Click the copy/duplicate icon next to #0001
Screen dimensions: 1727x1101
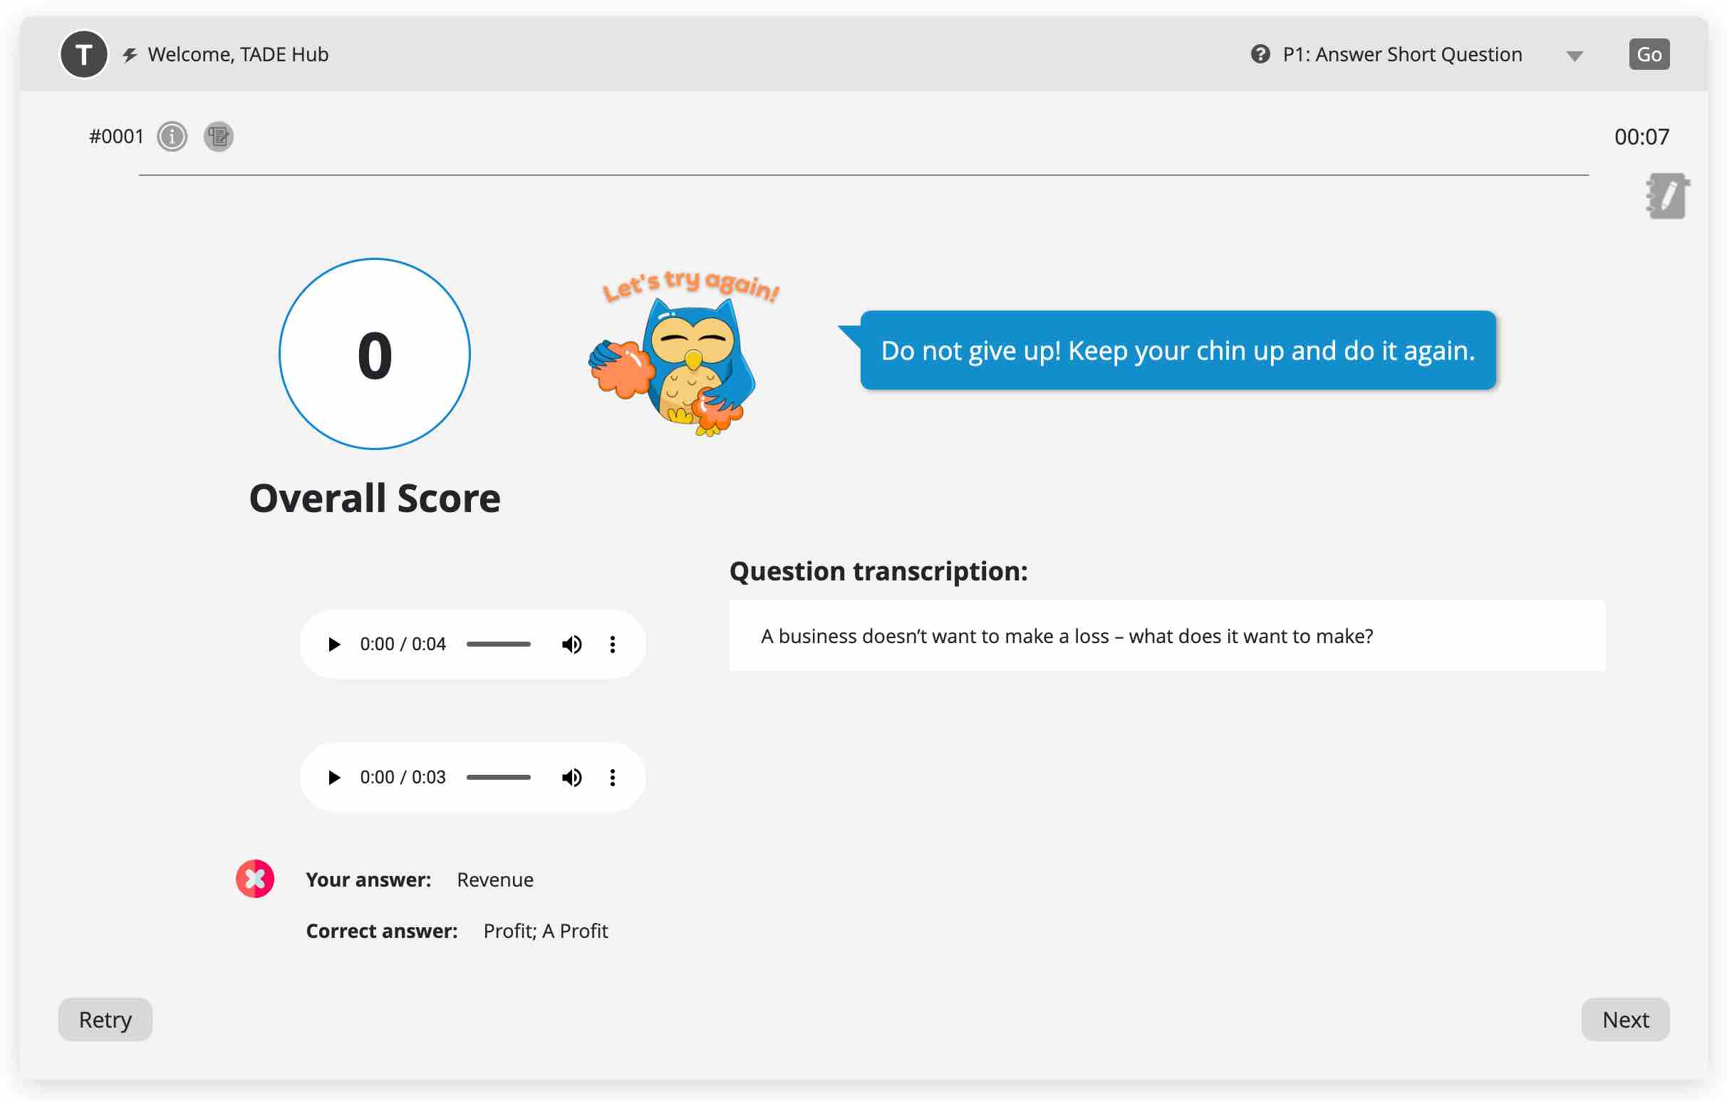(218, 136)
